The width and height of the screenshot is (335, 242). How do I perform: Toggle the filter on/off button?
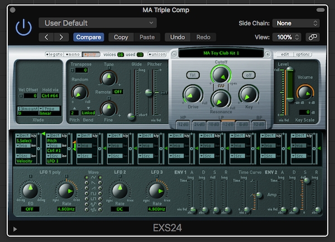coord(248,75)
